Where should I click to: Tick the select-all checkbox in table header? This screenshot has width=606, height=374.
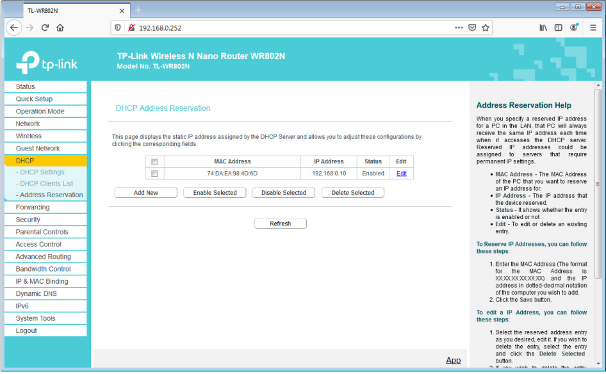tap(154, 162)
